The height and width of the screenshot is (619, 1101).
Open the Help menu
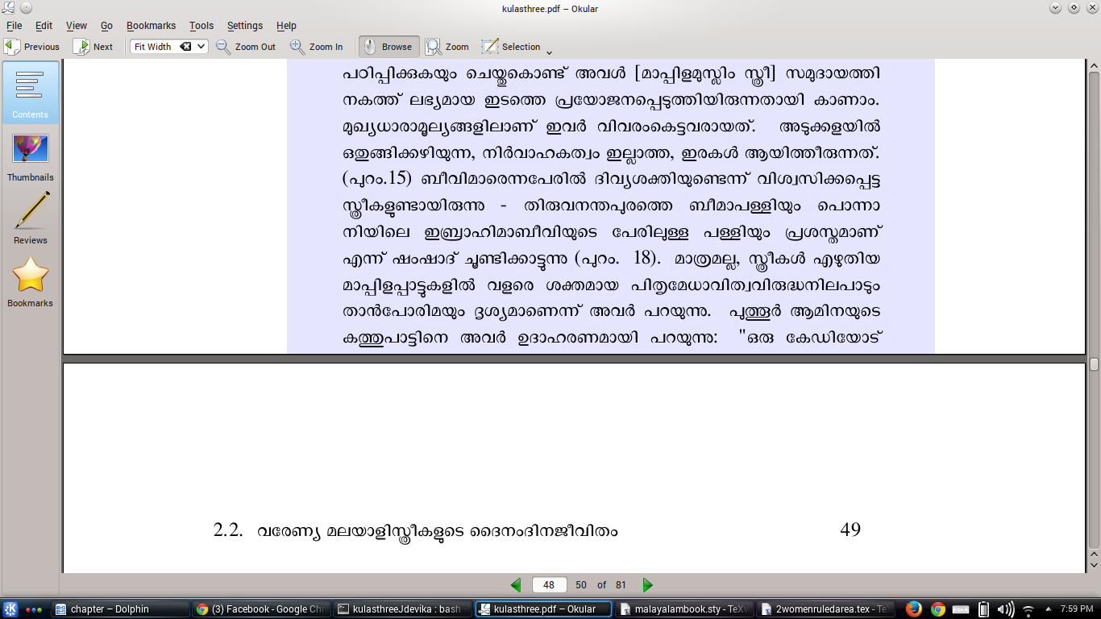286,26
